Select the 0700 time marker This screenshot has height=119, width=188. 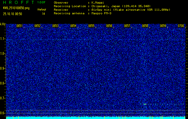[x=181, y=26]
